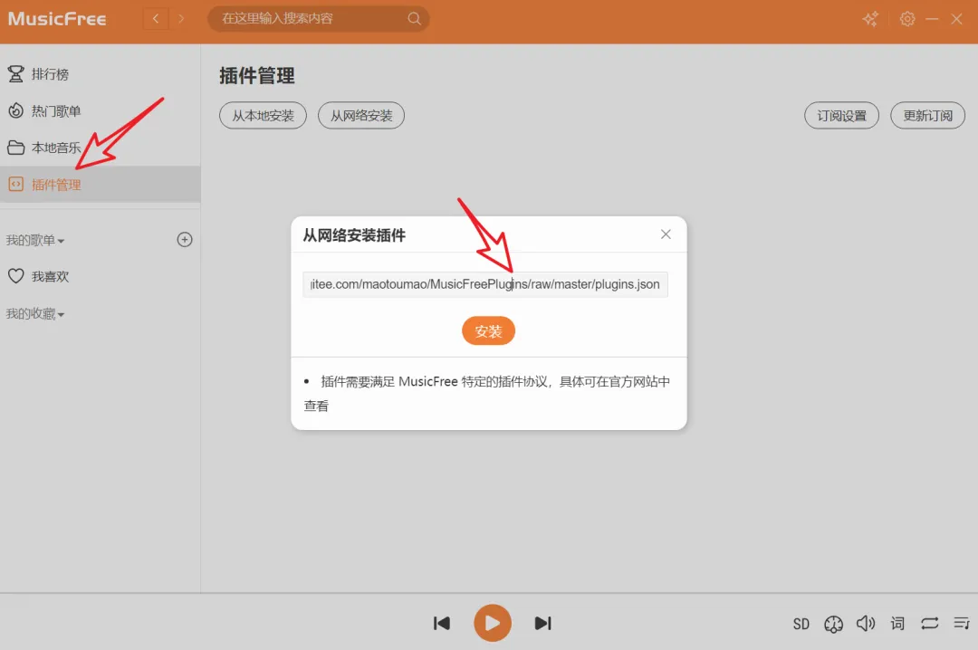Screen dimensions: 978x650
Task: Click the navigate forward arrow
Action: (181, 19)
